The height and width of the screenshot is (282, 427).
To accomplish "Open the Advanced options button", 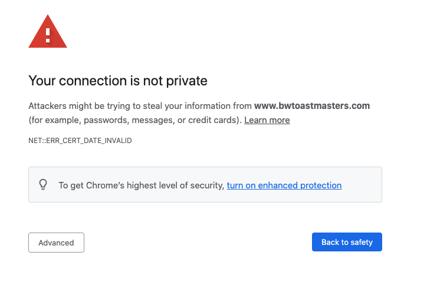I will [x=57, y=243].
